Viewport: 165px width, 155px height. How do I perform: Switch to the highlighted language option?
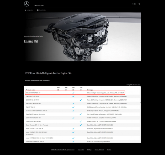135,4
